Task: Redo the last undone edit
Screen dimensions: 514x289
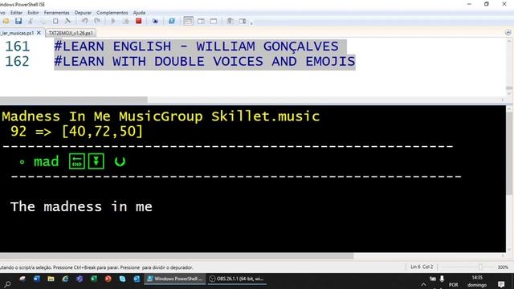Action: point(97,22)
